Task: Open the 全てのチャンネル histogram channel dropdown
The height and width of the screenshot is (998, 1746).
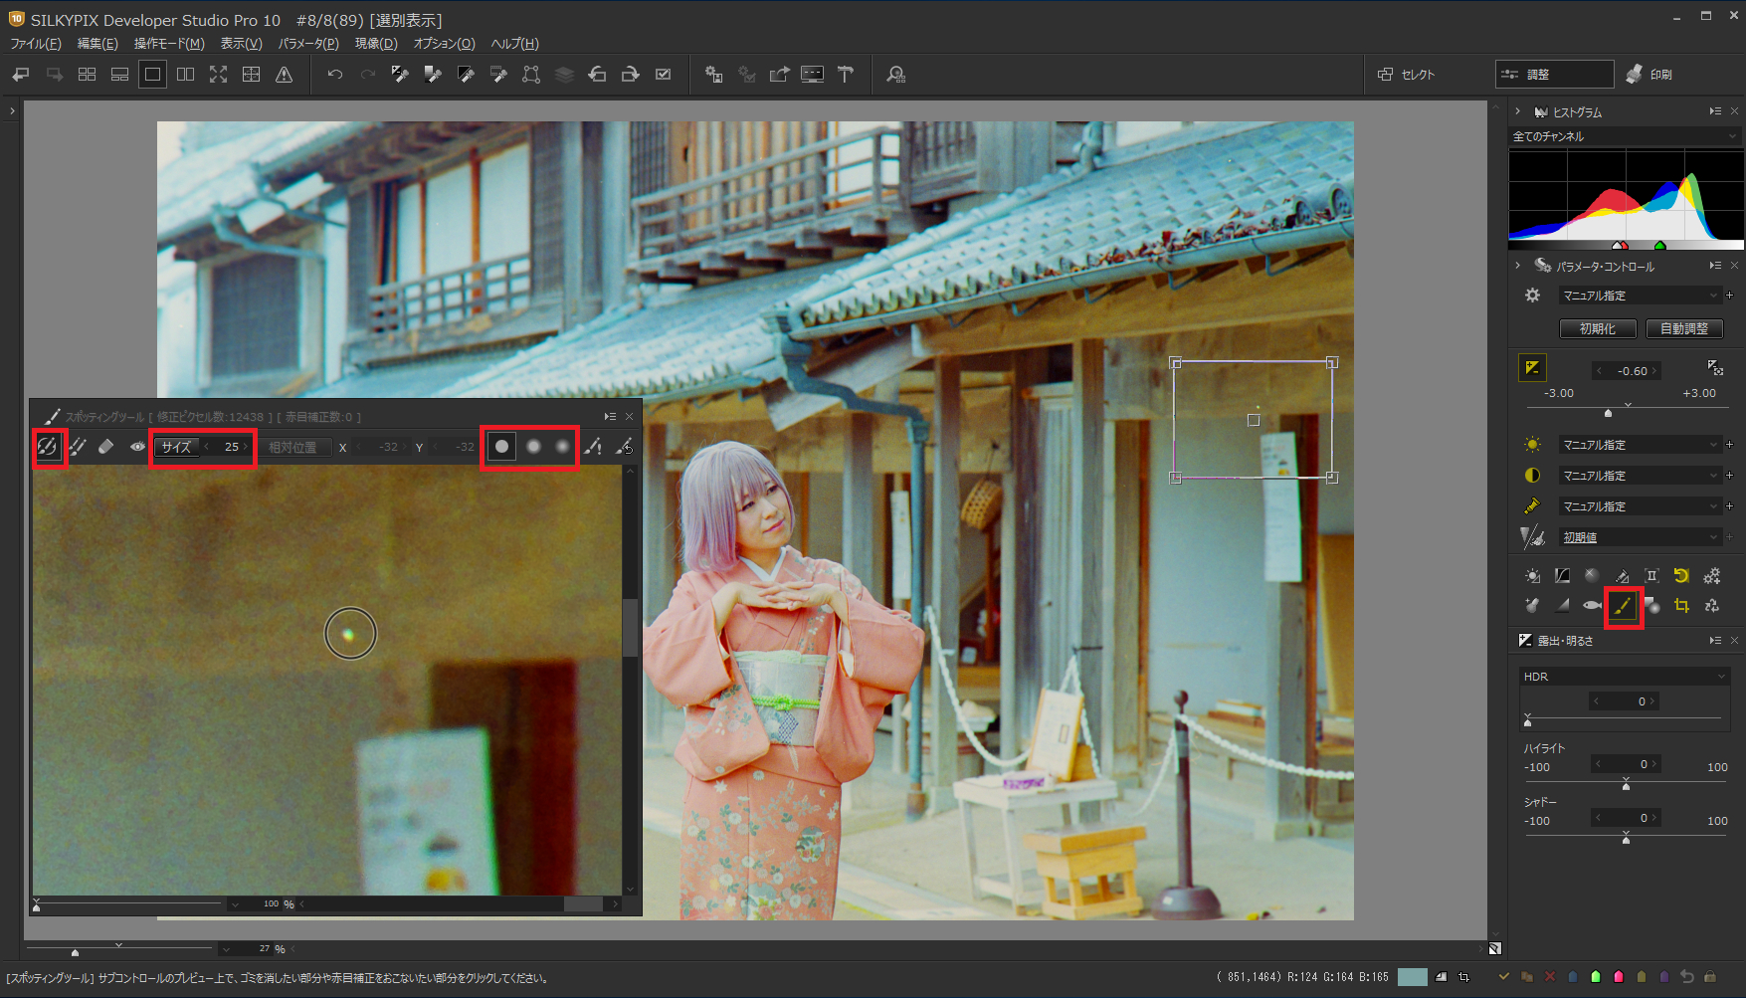Action: [1626, 136]
